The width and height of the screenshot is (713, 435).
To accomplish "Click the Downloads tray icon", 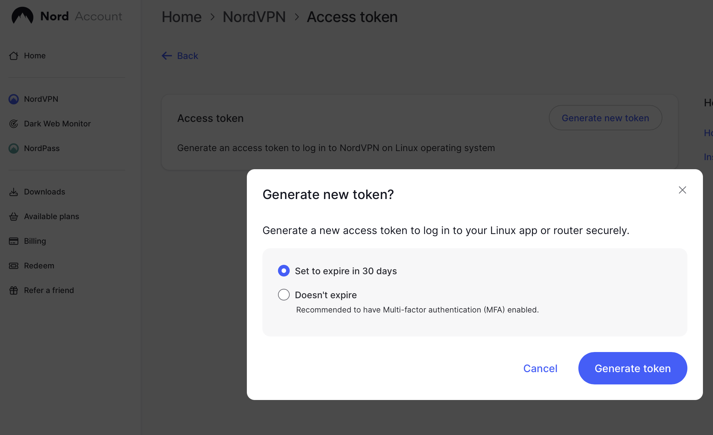I will click(x=14, y=192).
